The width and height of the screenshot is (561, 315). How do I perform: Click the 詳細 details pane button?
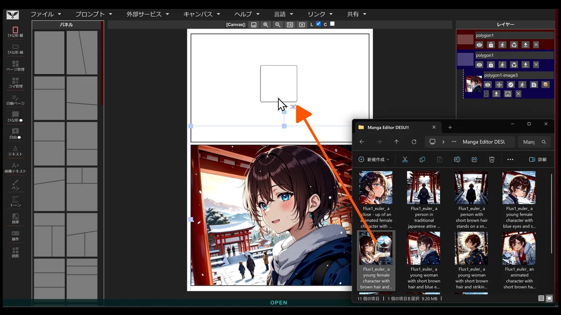pos(538,160)
